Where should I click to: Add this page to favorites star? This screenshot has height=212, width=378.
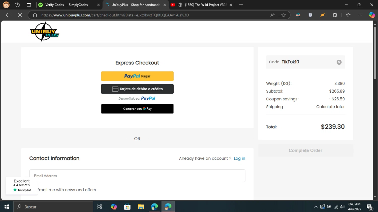click(x=283, y=15)
